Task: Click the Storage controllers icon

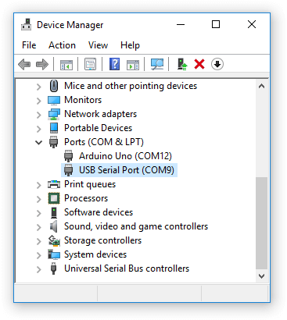Action: pyautogui.click(x=54, y=240)
